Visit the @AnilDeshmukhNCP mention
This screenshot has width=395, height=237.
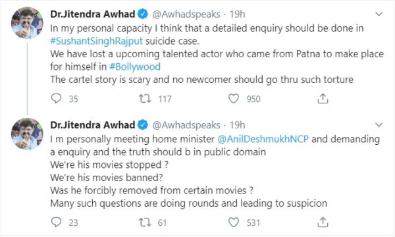pos(263,139)
